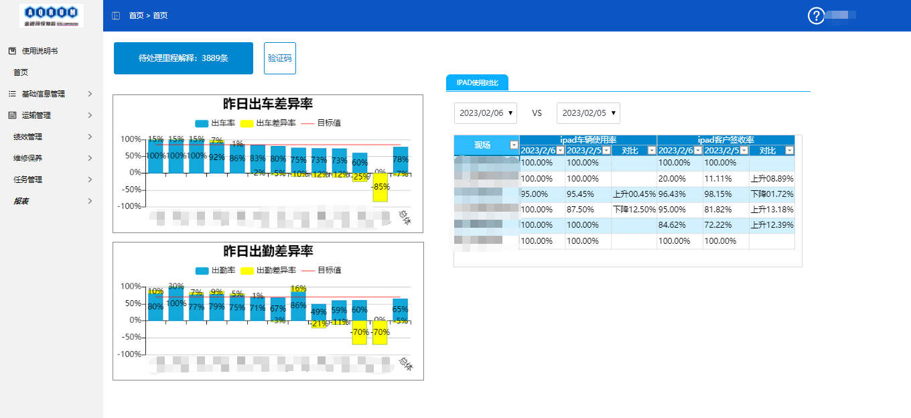Toggle 出车差异率 yellow legend item
The width and height of the screenshot is (911, 418).
268,123
